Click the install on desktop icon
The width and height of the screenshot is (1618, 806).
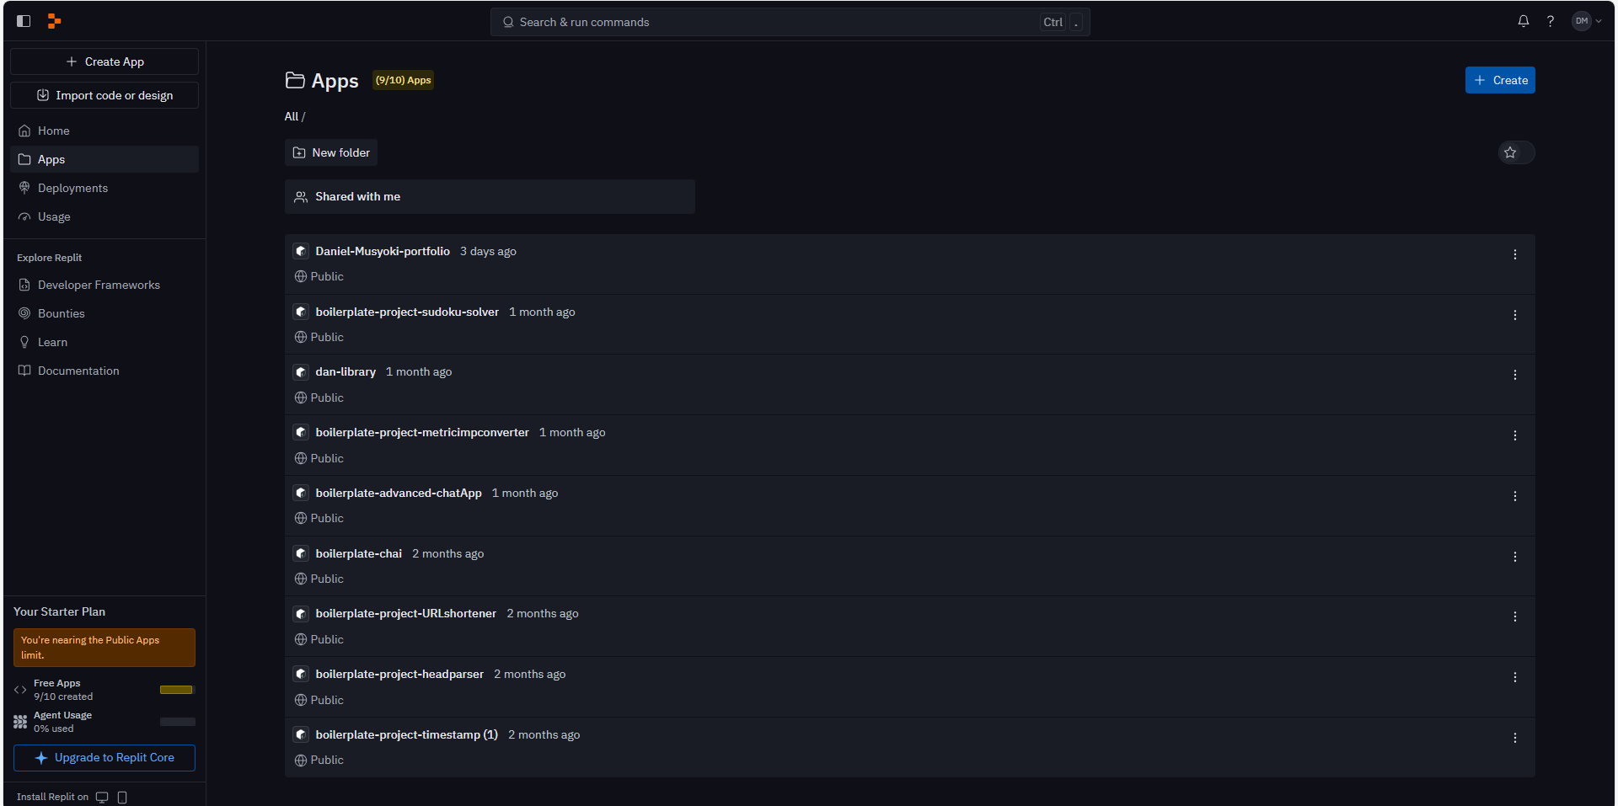pyautogui.click(x=102, y=797)
